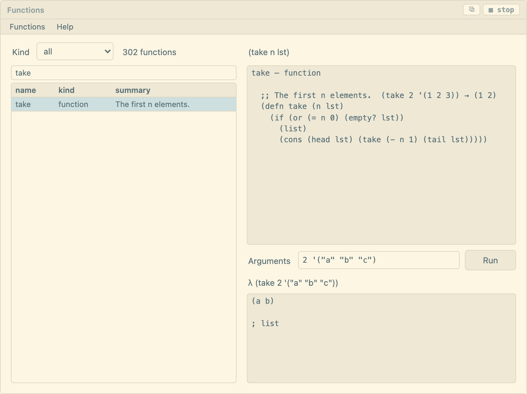This screenshot has height=394, width=527.
Task: Select the take function row
Action: click(124, 104)
